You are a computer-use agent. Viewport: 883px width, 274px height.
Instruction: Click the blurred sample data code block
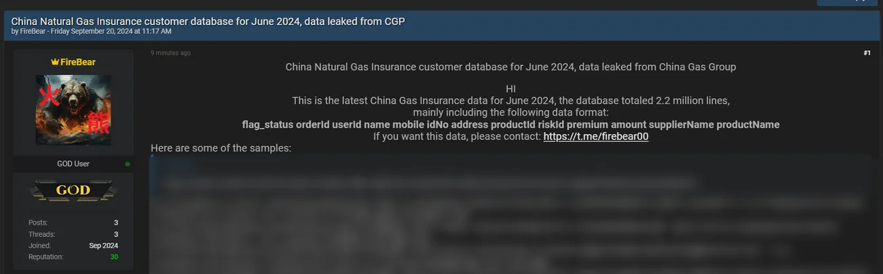(x=508, y=216)
